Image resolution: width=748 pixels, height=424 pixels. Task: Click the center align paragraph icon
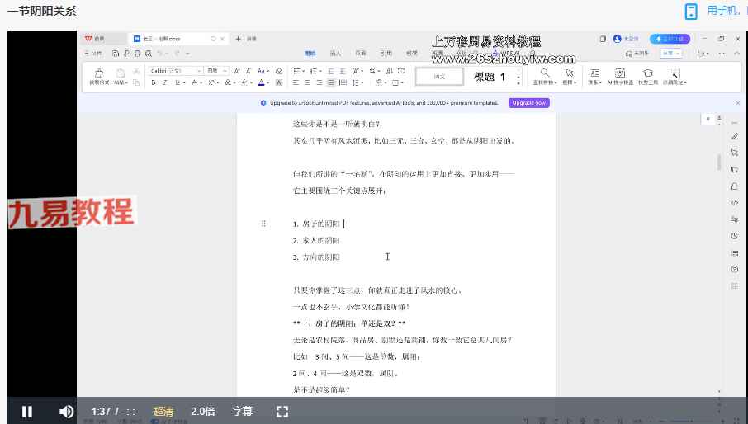point(307,82)
